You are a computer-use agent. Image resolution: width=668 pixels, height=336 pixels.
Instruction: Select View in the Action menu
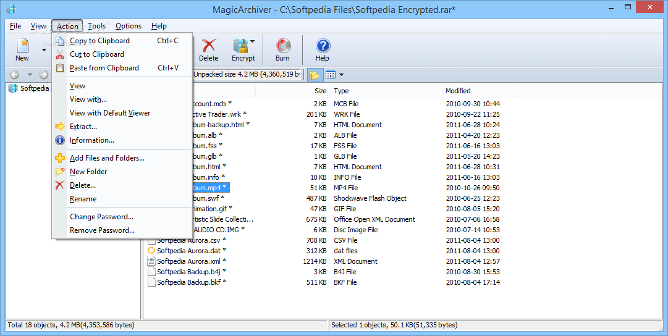pos(123,86)
